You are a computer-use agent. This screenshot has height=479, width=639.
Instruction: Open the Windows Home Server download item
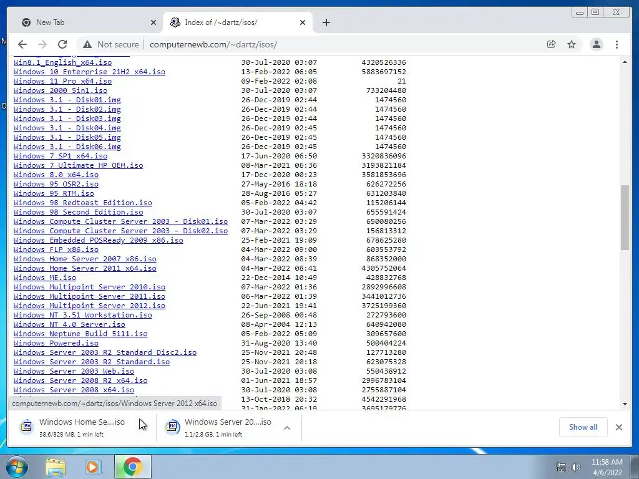[82, 427]
